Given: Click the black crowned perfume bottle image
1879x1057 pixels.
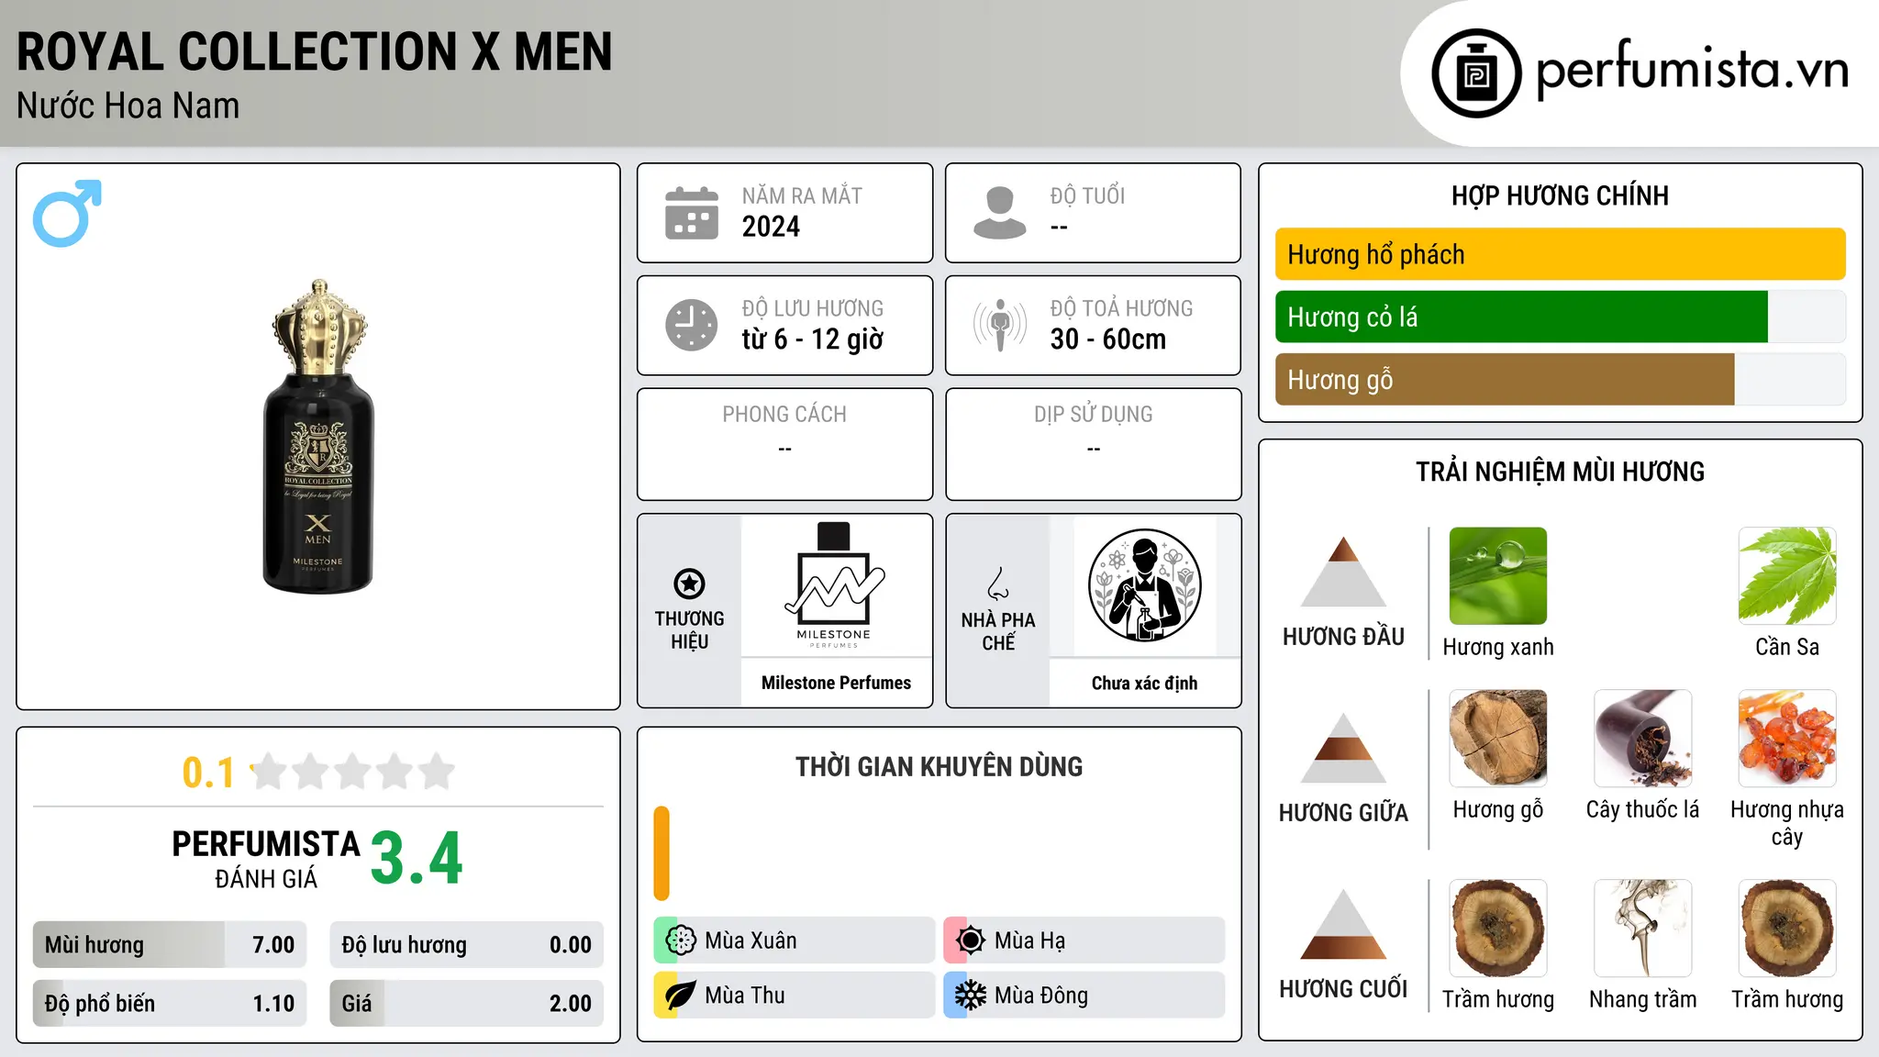Looking at the screenshot, I should (x=318, y=437).
